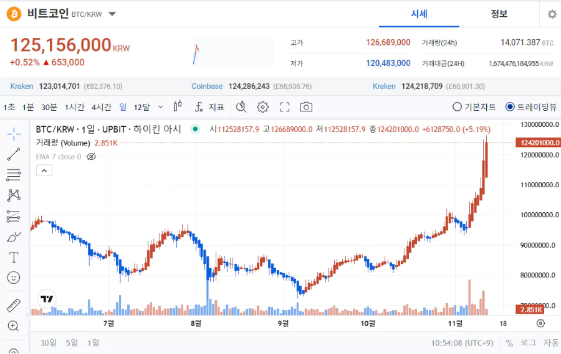
Task: Open Kraken link showing £68,901.30
Action: pyautogui.click(x=384, y=86)
